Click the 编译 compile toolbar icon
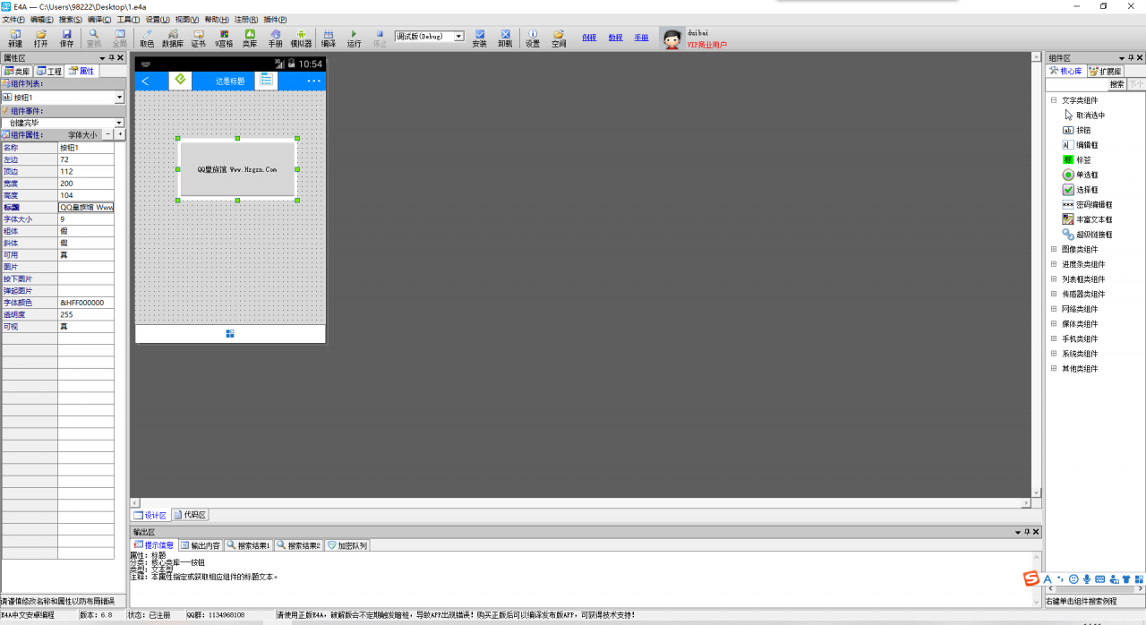Image resolution: width=1146 pixels, height=625 pixels. point(329,38)
